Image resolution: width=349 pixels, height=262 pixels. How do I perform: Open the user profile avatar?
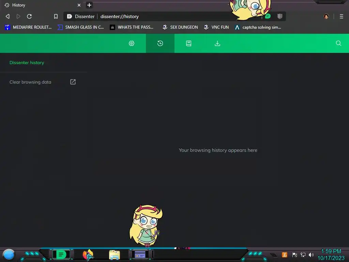[x=326, y=16]
